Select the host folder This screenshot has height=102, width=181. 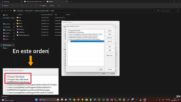tap(20, 18)
